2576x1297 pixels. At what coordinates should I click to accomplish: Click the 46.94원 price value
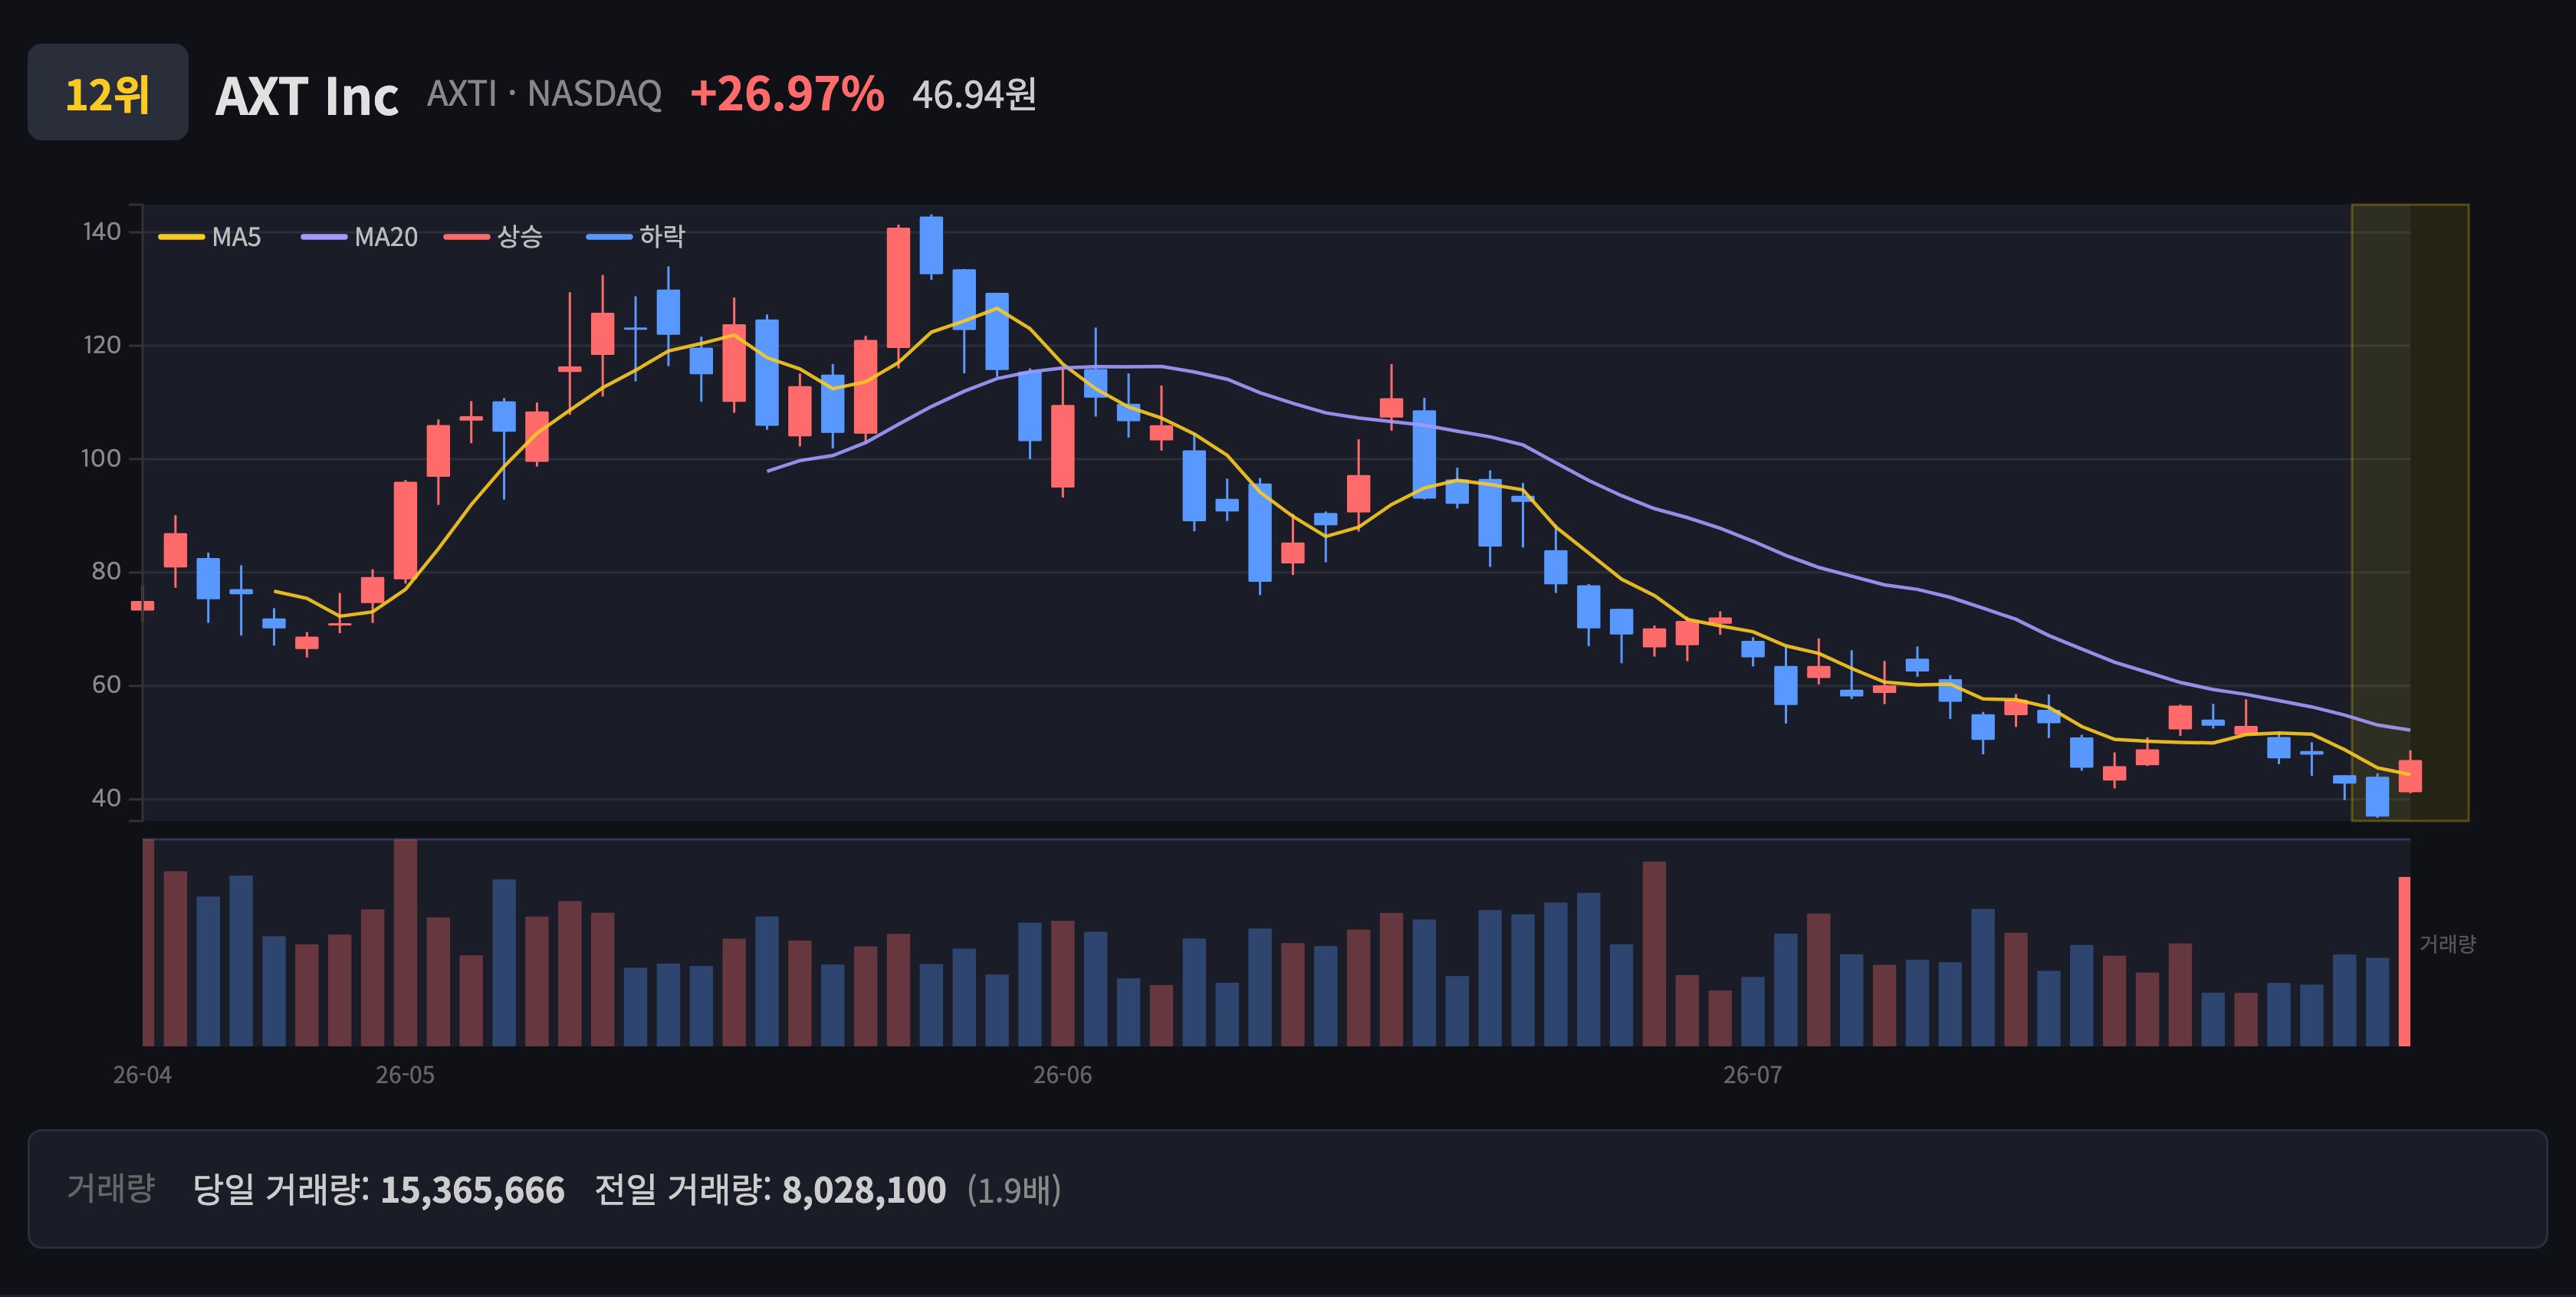click(x=974, y=95)
